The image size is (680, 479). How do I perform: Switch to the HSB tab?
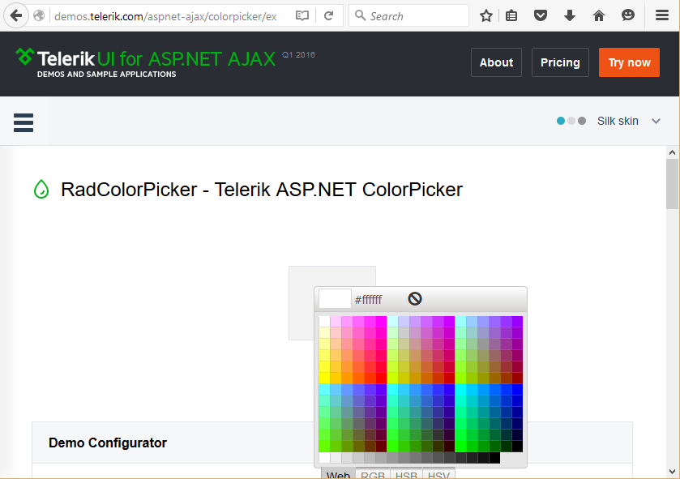pos(406,473)
